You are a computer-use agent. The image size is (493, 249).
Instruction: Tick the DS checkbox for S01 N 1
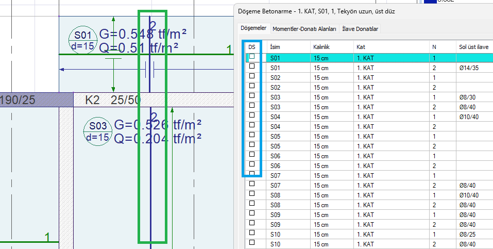click(x=252, y=57)
